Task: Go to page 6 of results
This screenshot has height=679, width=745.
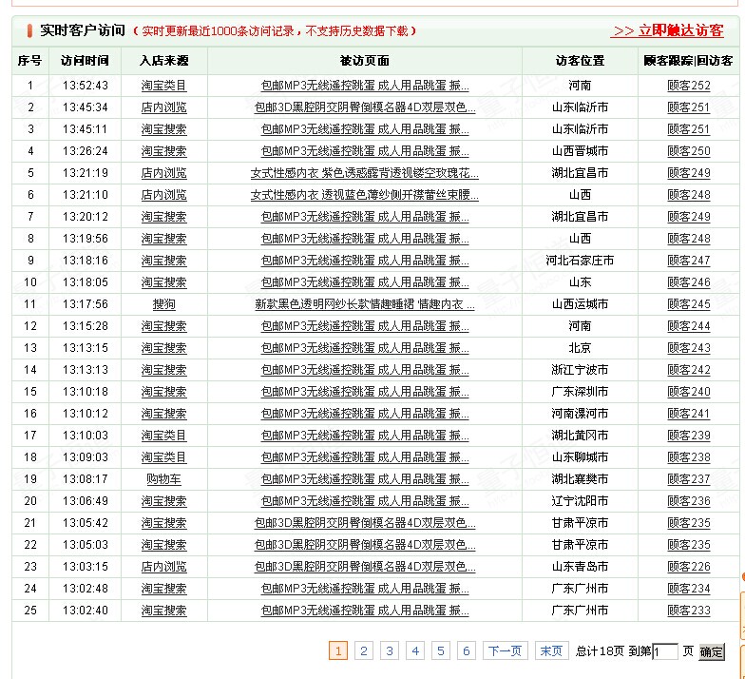Action: 467,650
